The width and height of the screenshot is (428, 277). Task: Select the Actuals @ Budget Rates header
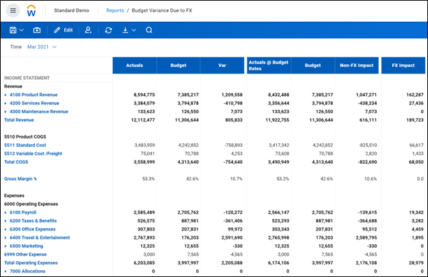click(x=269, y=65)
